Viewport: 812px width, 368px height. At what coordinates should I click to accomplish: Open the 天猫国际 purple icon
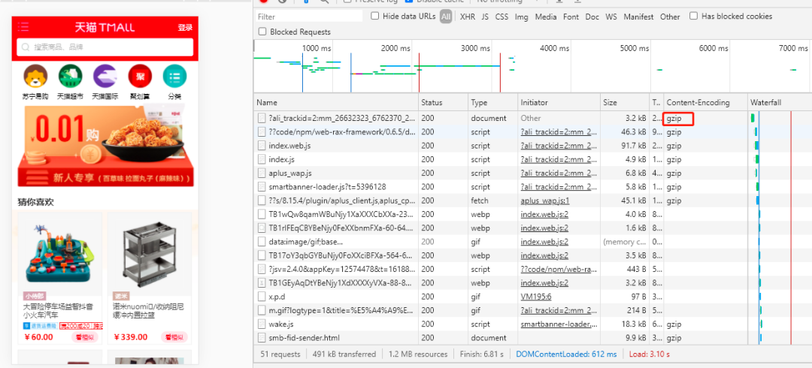(105, 76)
